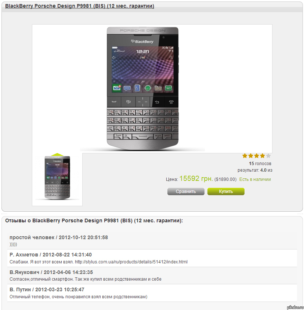This screenshot has width=304, height=310.
Task: Click the second gold rating star
Action: point(251,156)
